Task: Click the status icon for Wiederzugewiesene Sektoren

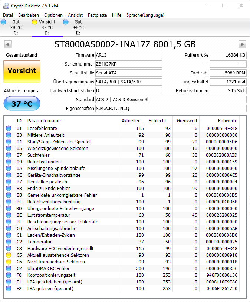Action: pyautogui.click(x=9, y=148)
